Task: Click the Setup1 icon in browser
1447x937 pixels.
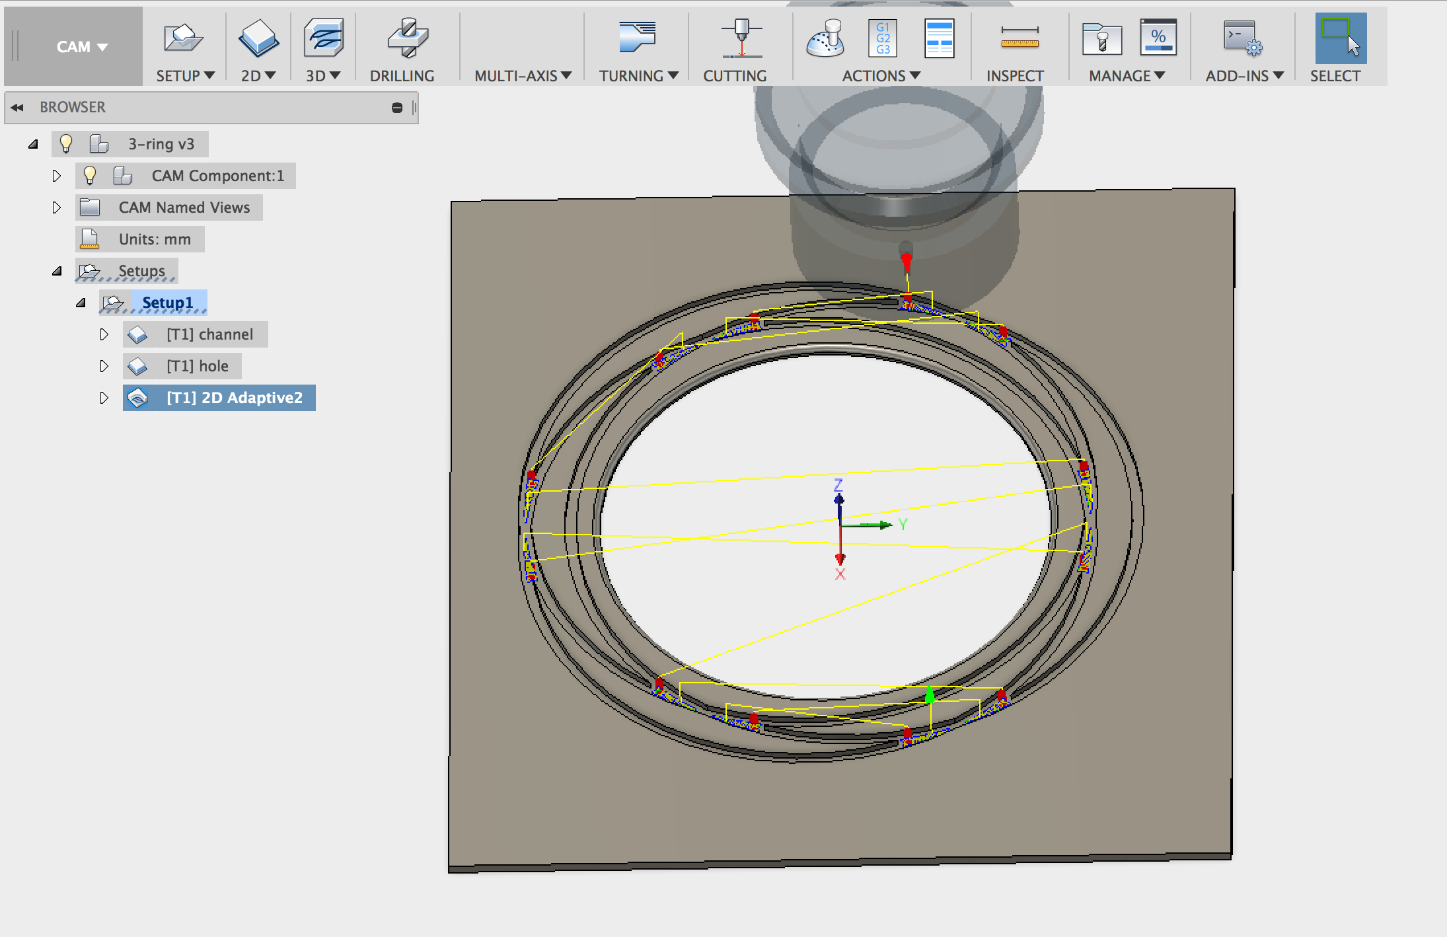Action: [x=113, y=303]
